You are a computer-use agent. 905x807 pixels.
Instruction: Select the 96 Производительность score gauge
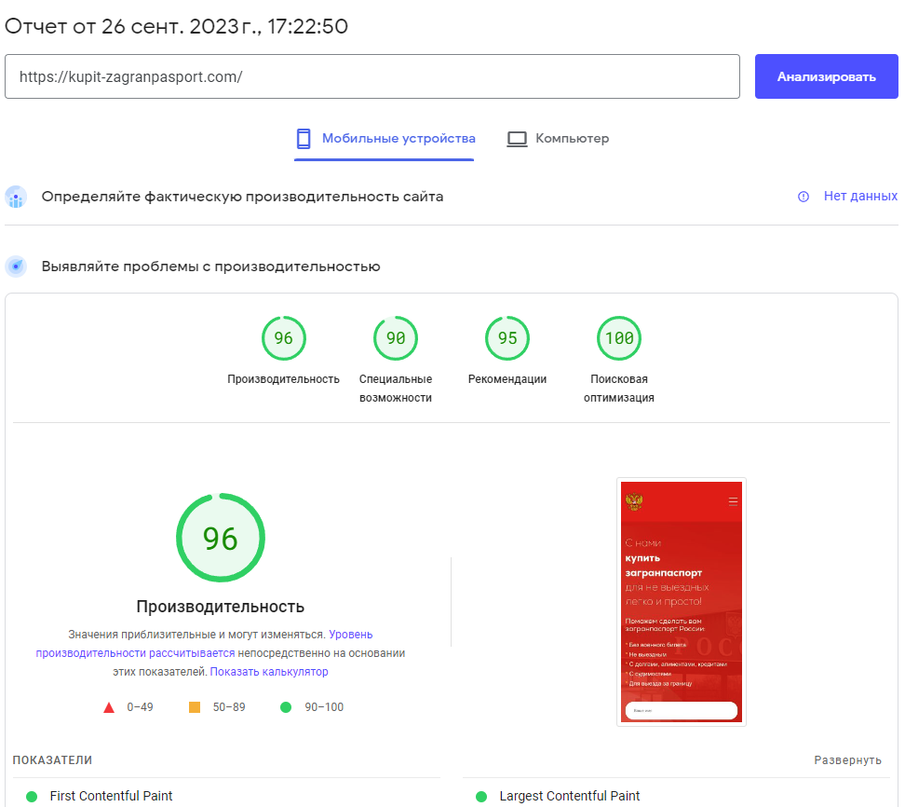[283, 338]
